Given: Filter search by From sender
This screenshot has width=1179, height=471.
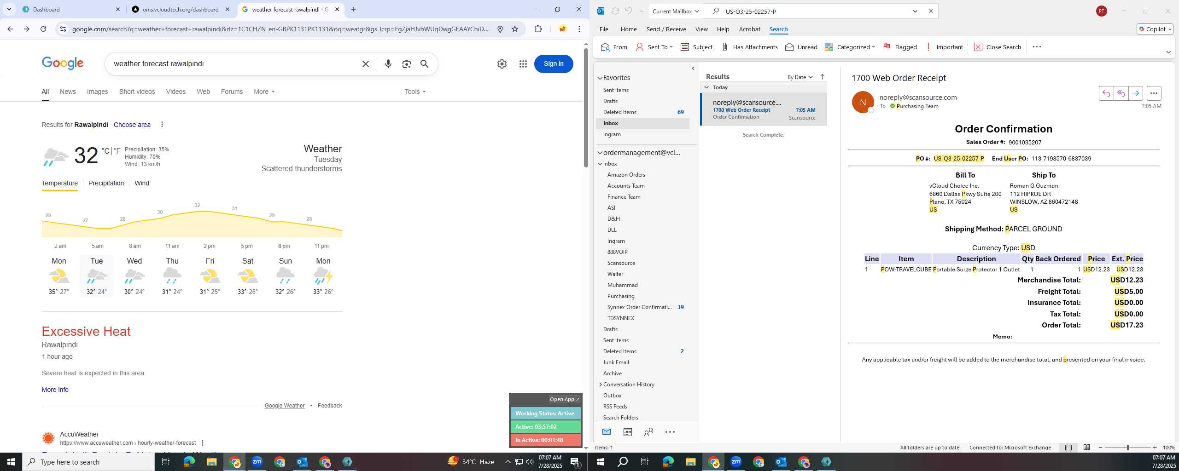Looking at the screenshot, I should click(x=614, y=47).
